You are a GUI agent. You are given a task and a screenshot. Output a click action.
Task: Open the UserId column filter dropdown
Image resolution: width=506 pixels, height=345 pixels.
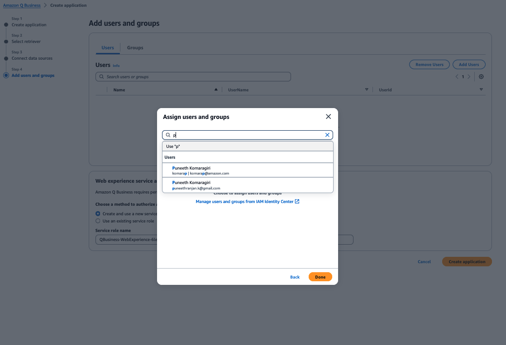[x=481, y=90]
